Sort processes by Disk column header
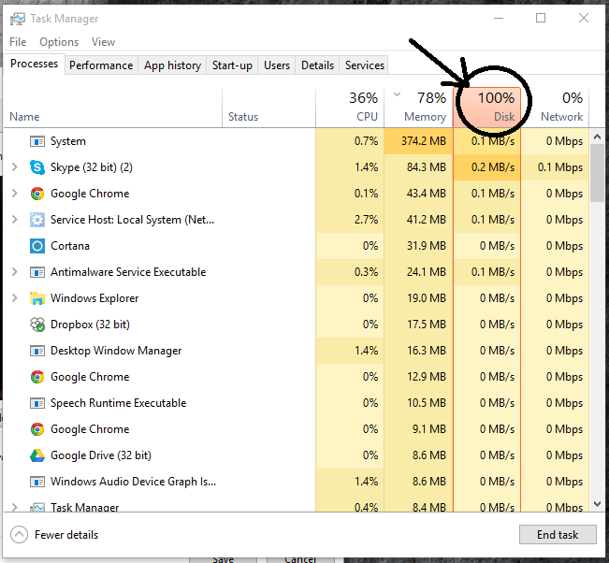This screenshot has height=563, width=609. 487,108
